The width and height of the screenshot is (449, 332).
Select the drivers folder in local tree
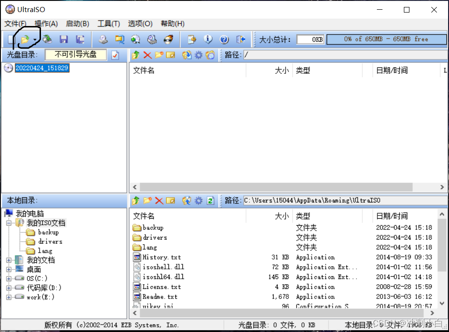pyautogui.click(x=50, y=242)
